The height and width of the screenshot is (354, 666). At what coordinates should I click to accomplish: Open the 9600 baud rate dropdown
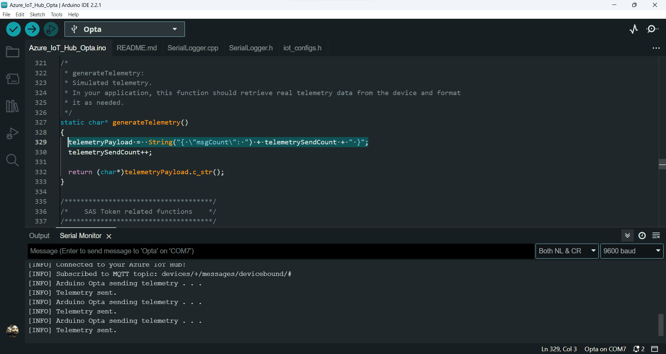631,251
